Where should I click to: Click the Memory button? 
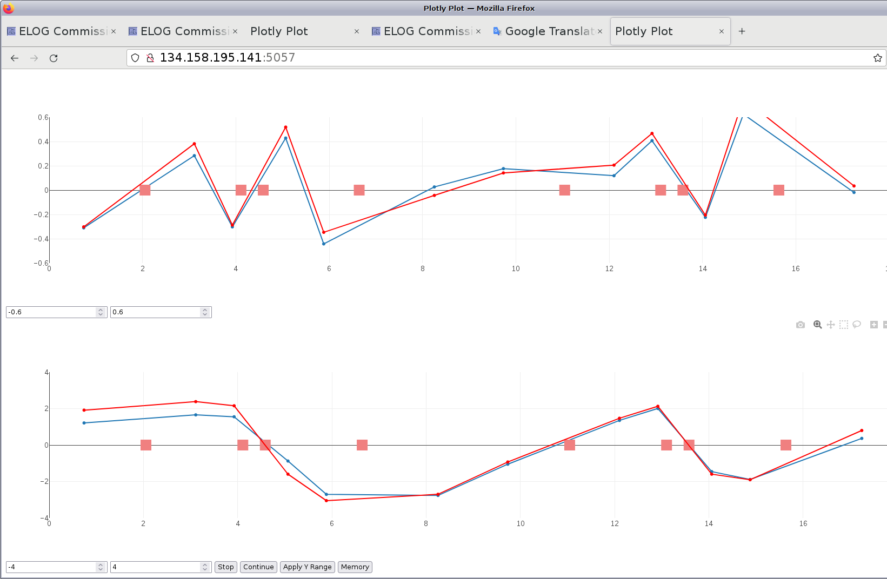(x=355, y=567)
